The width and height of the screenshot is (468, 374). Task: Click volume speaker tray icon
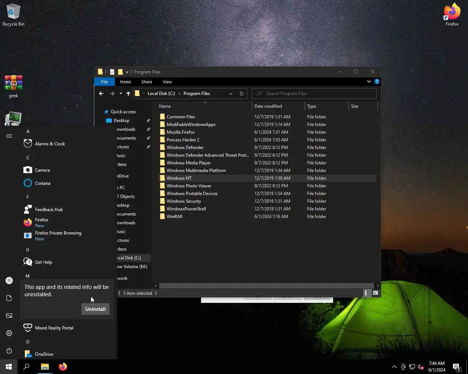421,367
